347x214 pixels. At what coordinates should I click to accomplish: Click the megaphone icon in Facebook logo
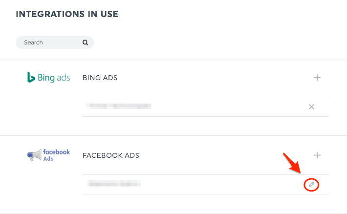coord(34,155)
